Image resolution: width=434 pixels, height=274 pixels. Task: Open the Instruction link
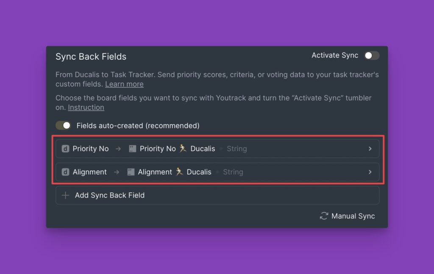tap(86, 107)
